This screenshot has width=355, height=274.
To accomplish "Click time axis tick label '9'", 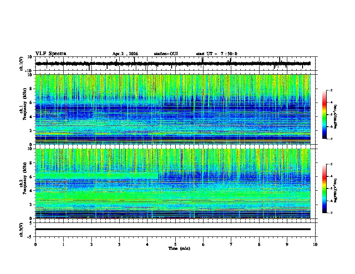I will coord(287,244).
